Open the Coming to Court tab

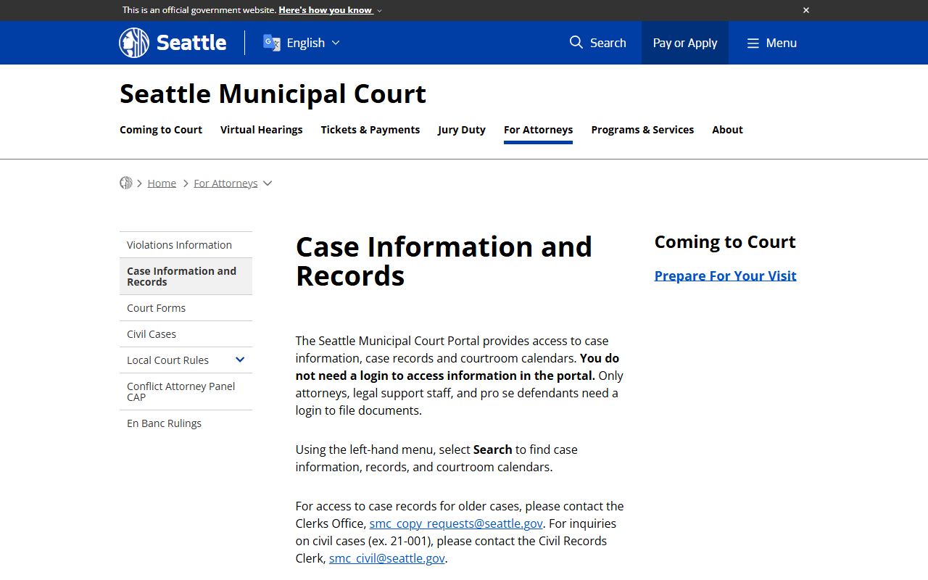coord(161,130)
